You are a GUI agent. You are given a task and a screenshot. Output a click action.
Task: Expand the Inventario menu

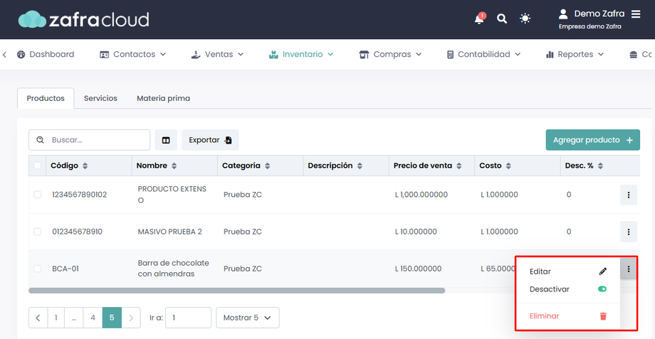click(300, 54)
